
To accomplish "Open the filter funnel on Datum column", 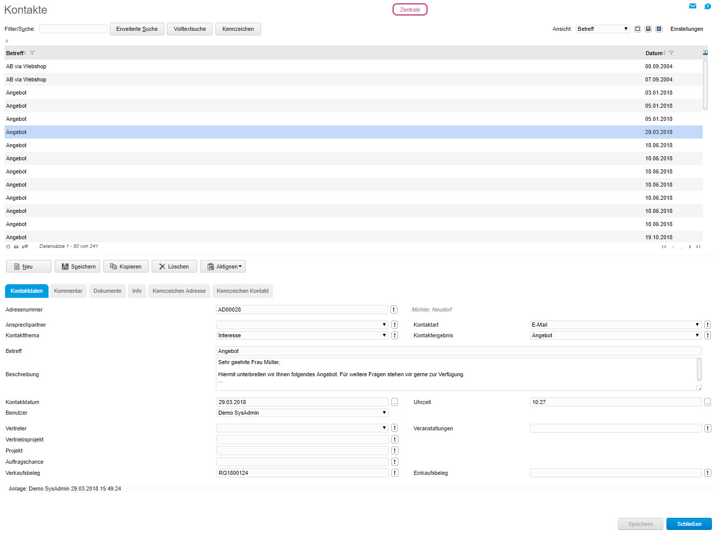I will click(x=671, y=53).
